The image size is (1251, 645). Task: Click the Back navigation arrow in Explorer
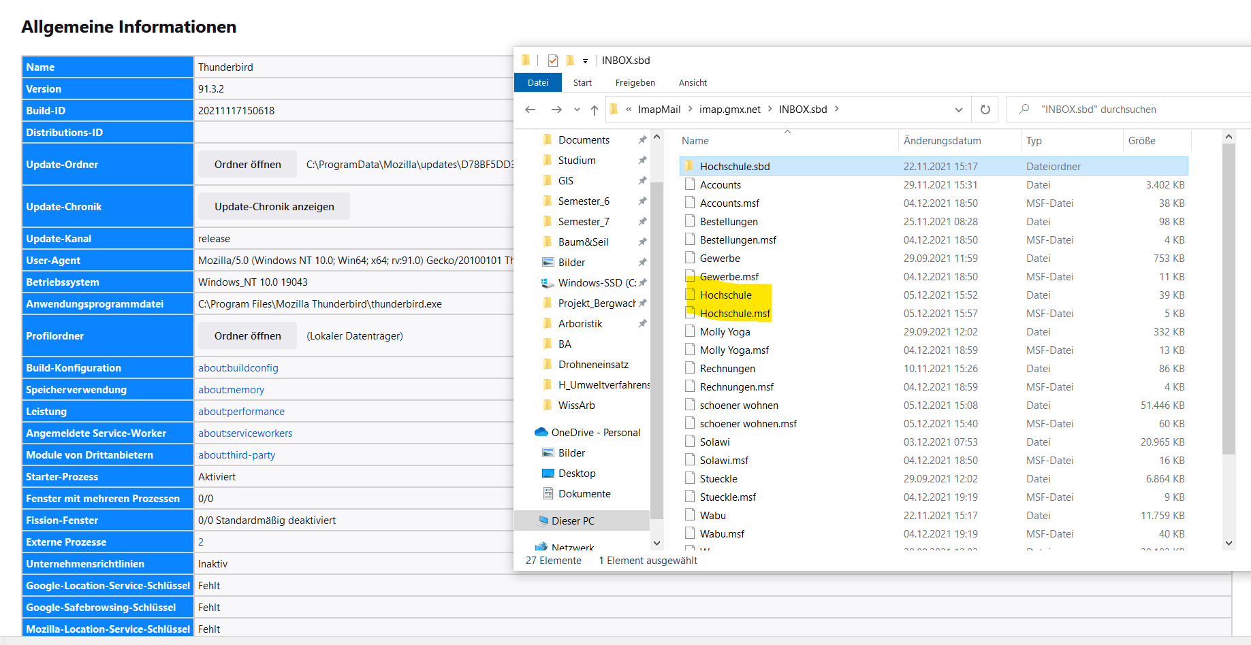click(531, 110)
